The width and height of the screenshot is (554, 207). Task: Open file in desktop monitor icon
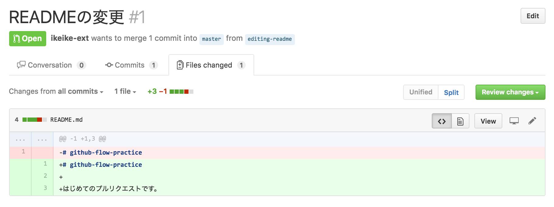click(514, 121)
